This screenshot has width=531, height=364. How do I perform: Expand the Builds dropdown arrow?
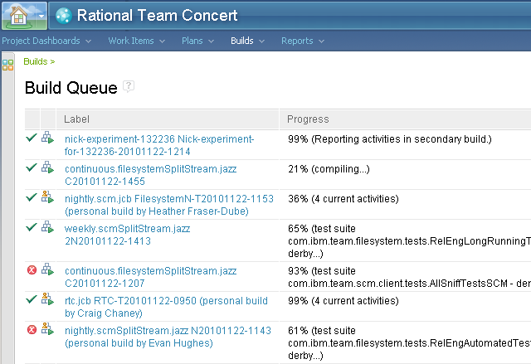point(262,41)
